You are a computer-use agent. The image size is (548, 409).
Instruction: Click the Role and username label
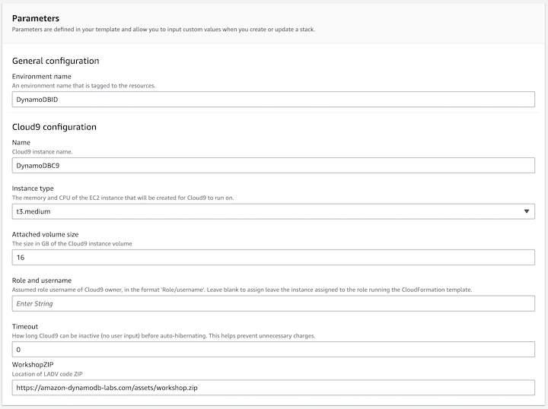(x=42, y=281)
